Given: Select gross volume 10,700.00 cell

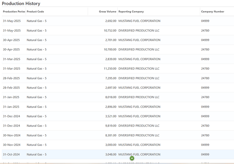Looking at the screenshot, I should coord(110,49).
